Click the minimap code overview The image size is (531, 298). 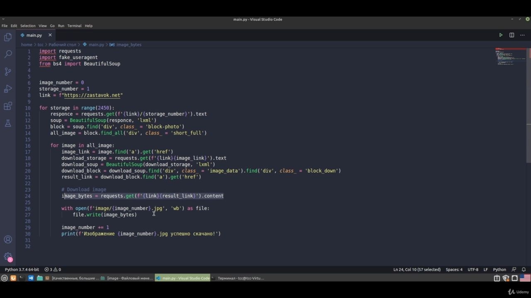(x=510, y=57)
